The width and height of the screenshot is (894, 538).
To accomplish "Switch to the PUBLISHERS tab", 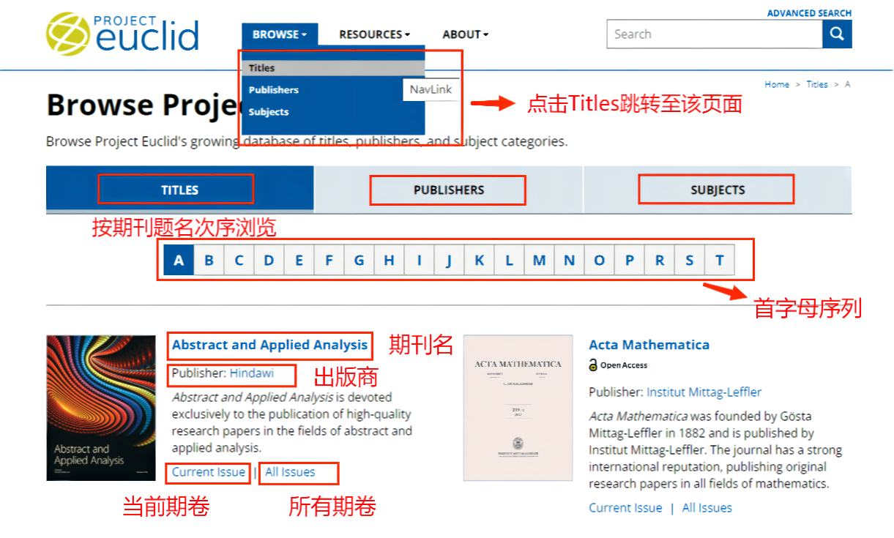I will (448, 190).
